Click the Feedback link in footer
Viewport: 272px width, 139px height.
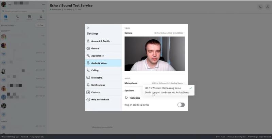[24, 137]
